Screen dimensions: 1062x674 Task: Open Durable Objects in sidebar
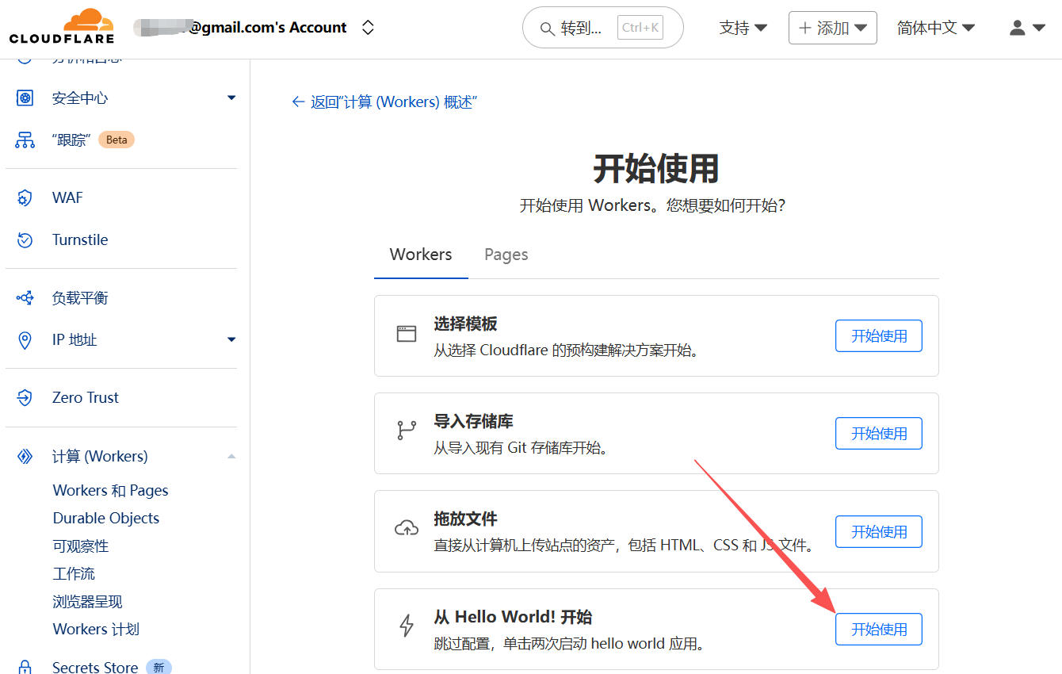[106, 519]
